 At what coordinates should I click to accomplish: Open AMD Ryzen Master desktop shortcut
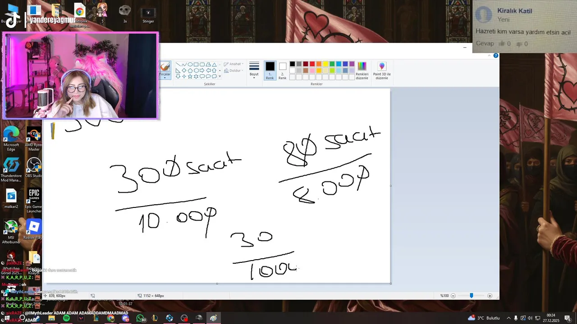(x=34, y=139)
